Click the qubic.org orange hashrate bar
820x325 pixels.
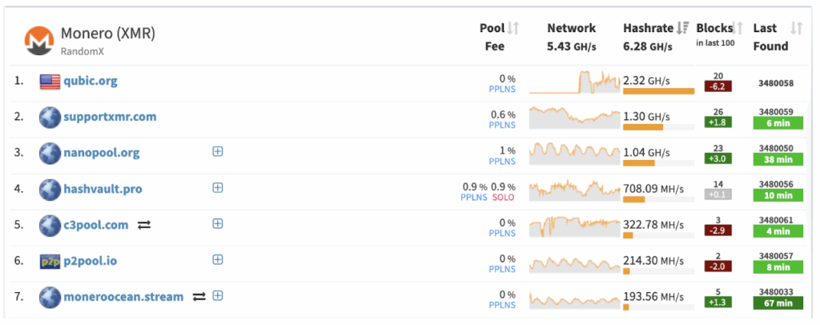(x=658, y=91)
